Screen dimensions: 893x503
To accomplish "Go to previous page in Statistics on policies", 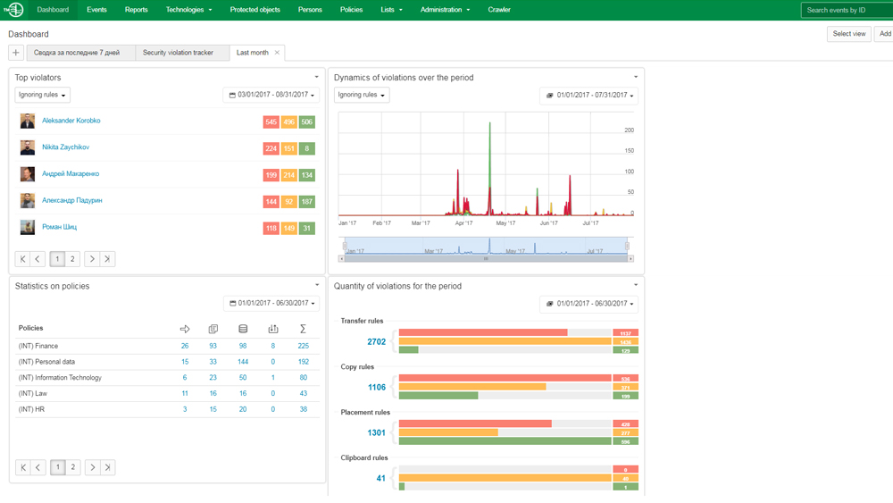I will coord(38,467).
